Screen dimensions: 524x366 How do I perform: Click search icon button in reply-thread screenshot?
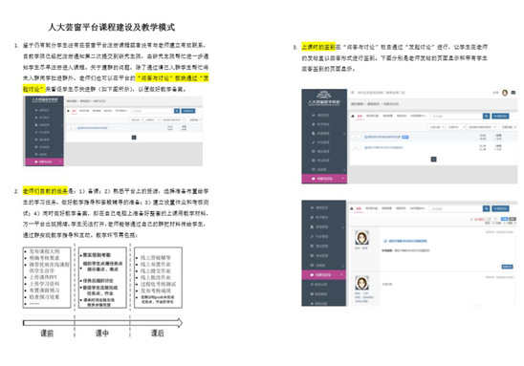click(487, 208)
